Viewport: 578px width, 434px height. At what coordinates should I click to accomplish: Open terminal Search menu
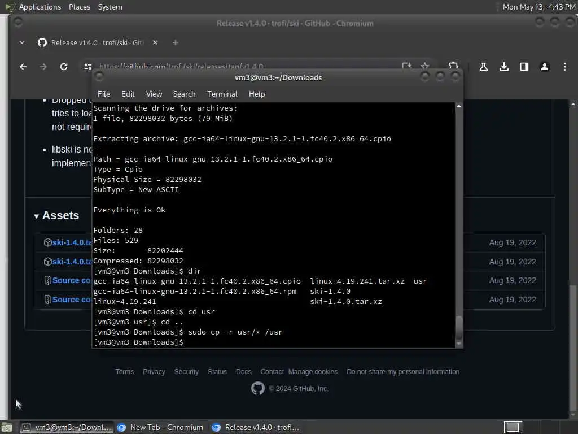[x=185, y=94]
